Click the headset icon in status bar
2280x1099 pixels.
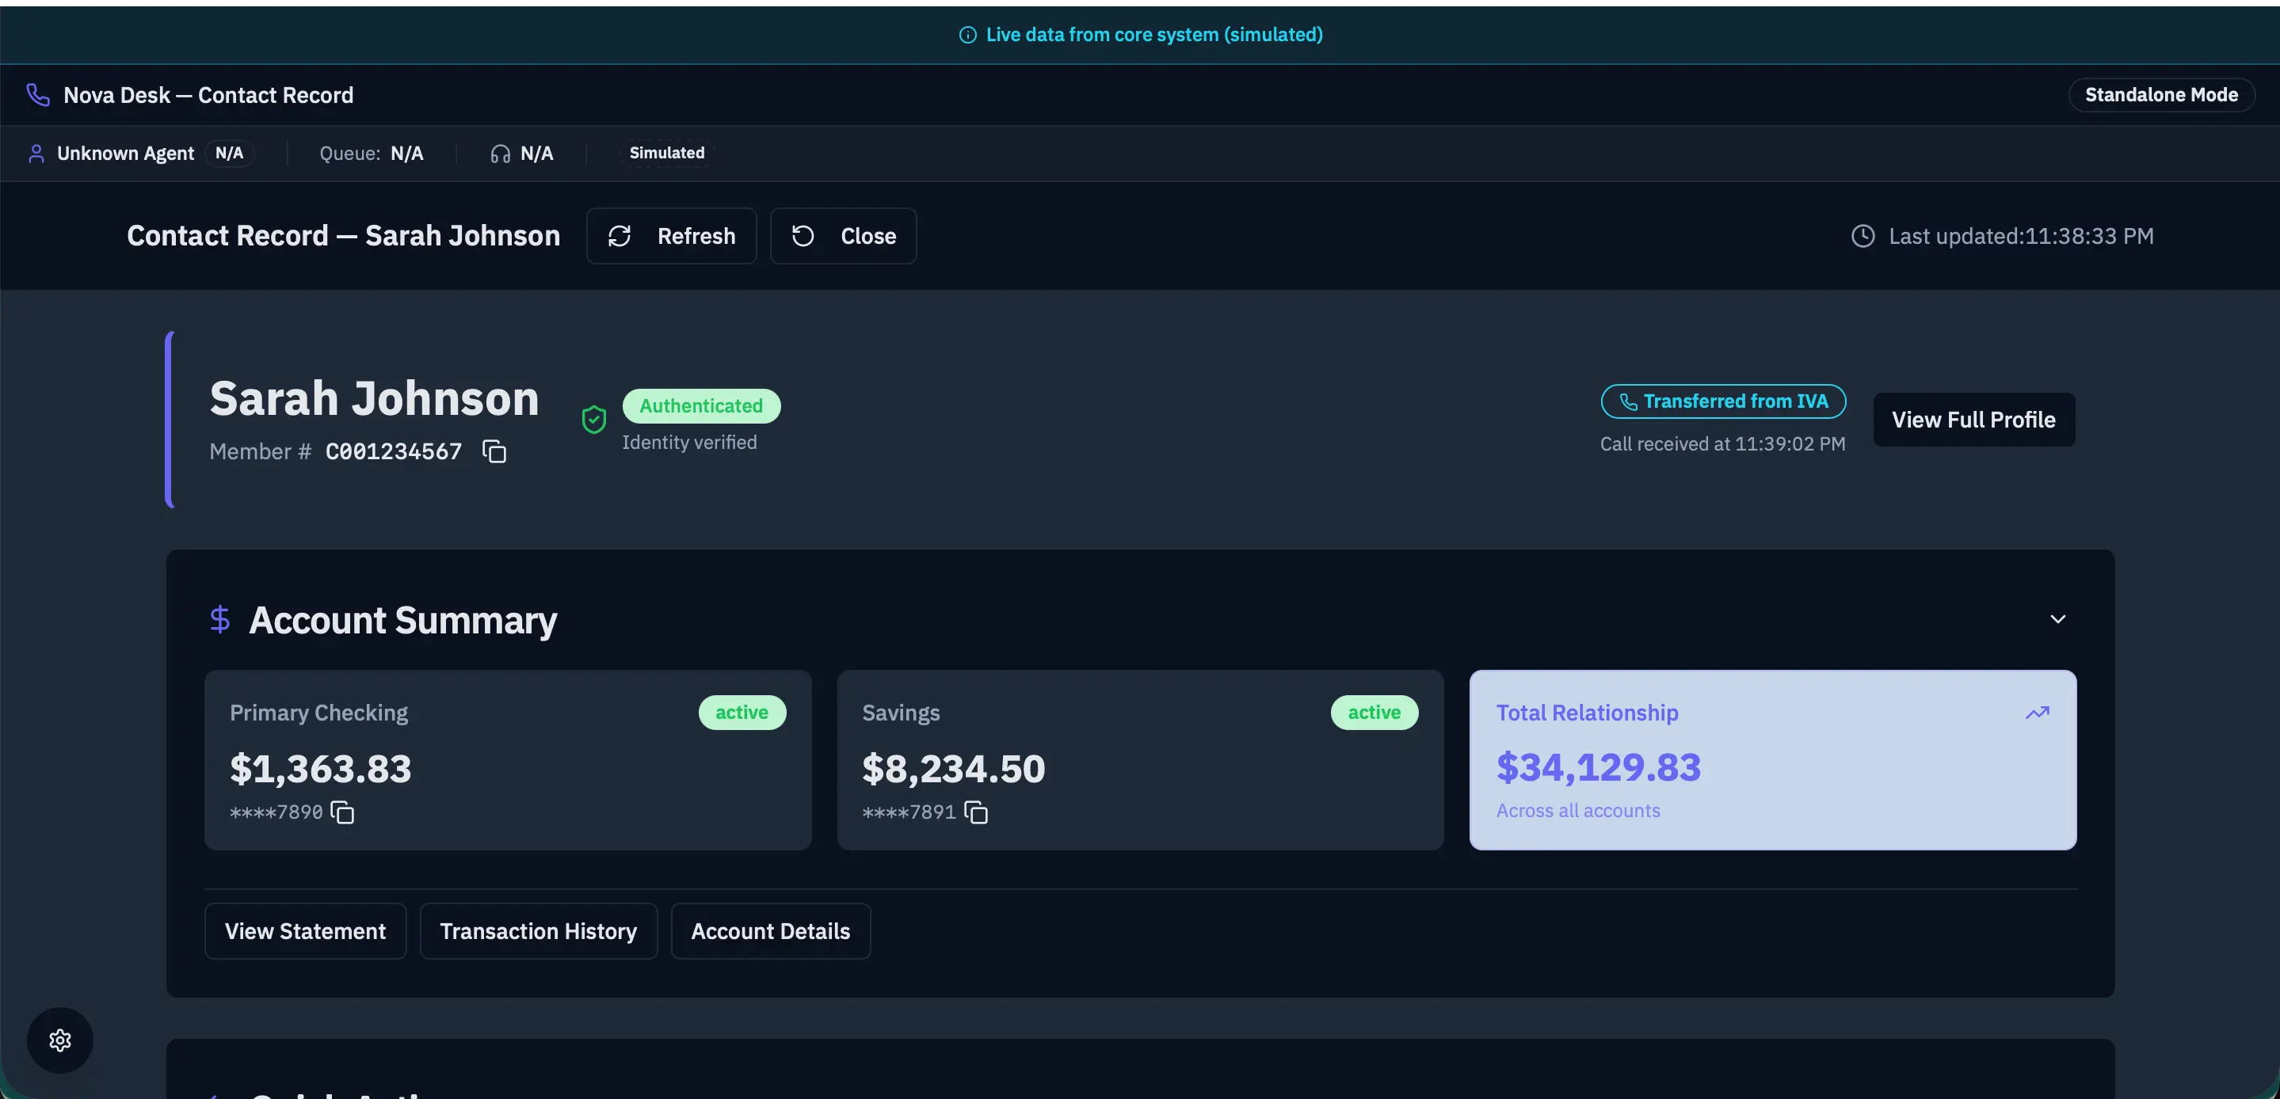pyautogui.click(x=500, y=154)
